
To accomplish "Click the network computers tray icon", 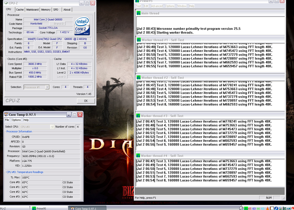I will (x=281, y=208).
